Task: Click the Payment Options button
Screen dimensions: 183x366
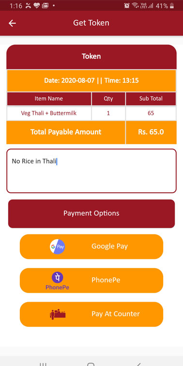Action: tap(91, 213)
